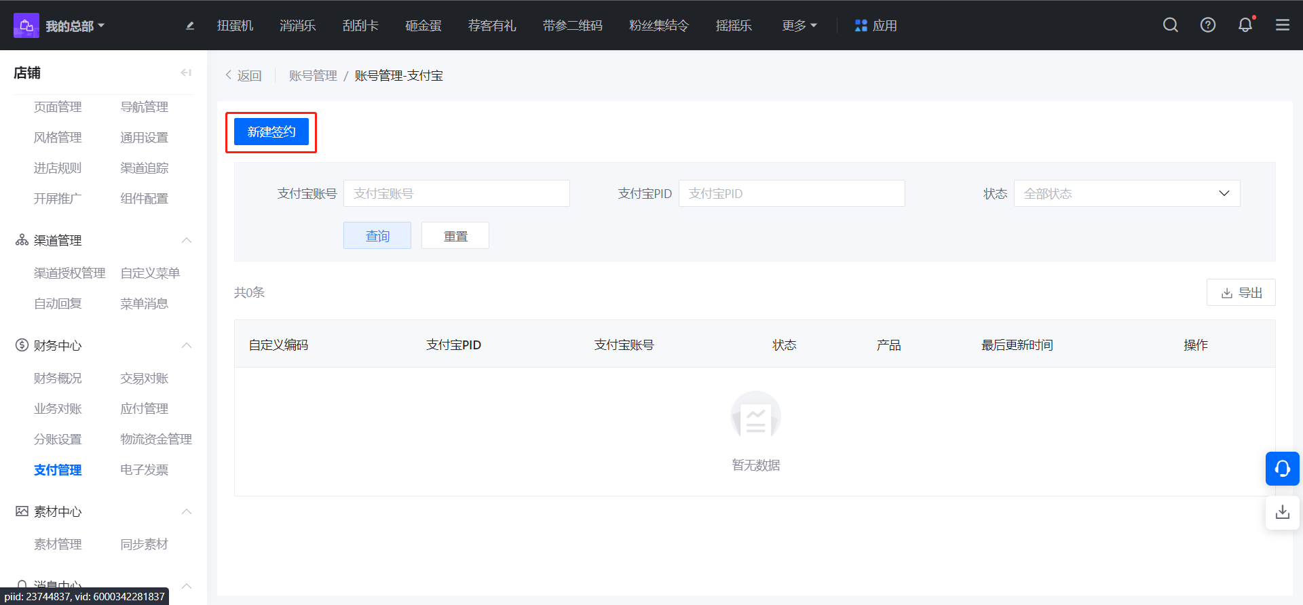Collapse the 财务中心 sidebar section
The width and height of the screenshot is (1303, 605).
187,346
